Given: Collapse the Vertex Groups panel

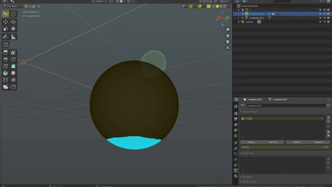Looking at the screenshot, I should (241, 112).
